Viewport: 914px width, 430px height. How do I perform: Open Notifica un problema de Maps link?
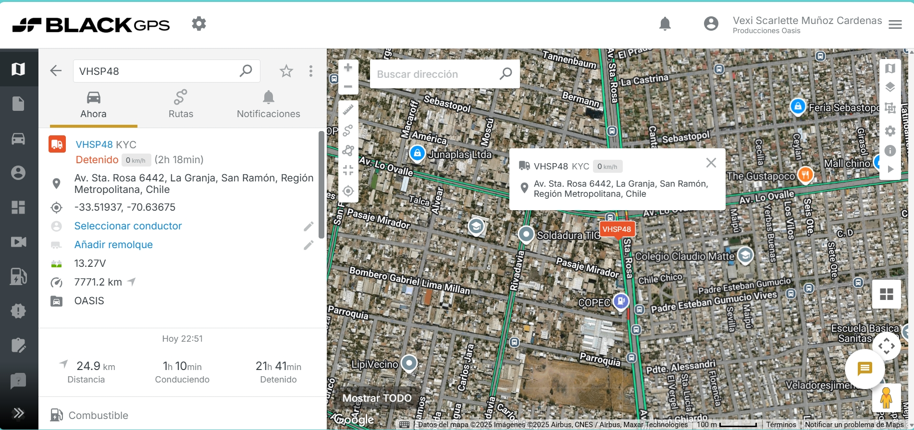point(854,425)
